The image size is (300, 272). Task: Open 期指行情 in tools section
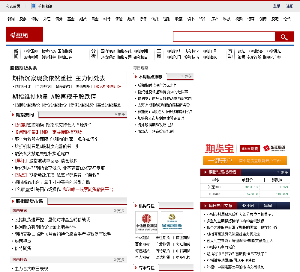pos(173,51)
